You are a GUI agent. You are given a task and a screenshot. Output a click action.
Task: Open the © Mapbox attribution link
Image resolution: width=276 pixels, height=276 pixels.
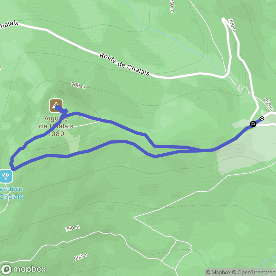click(x=218, y=272)
